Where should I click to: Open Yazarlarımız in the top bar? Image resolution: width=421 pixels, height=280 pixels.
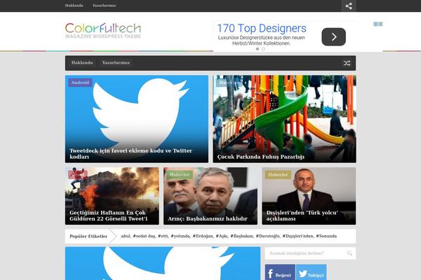pos(104,6)
